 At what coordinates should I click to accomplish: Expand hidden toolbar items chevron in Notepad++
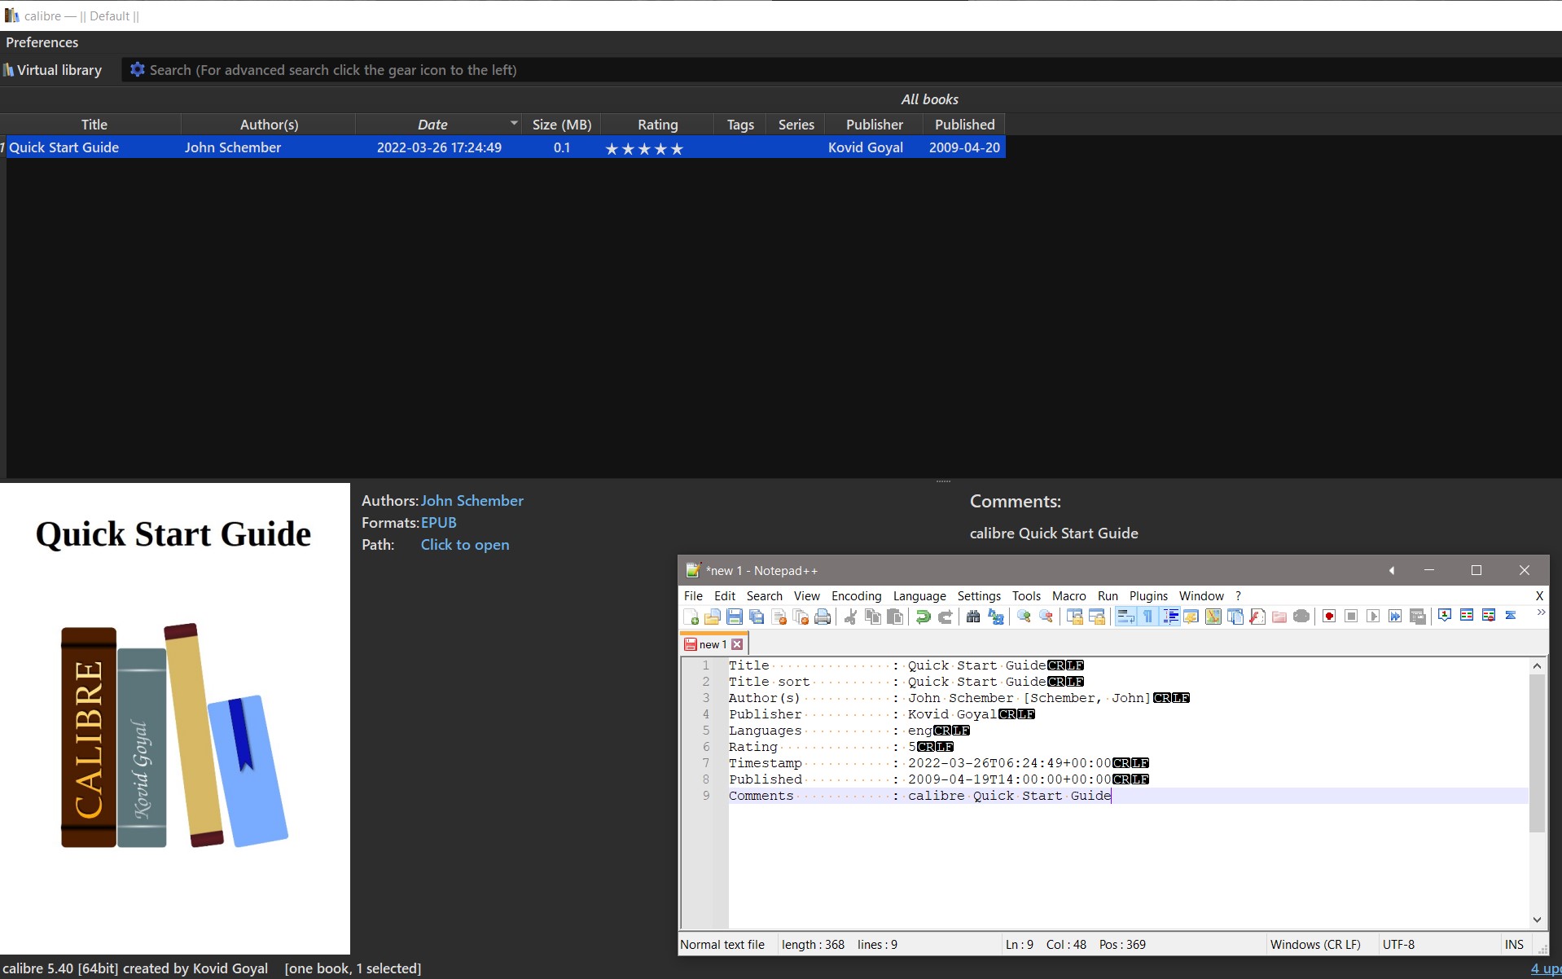[1540, 613]
